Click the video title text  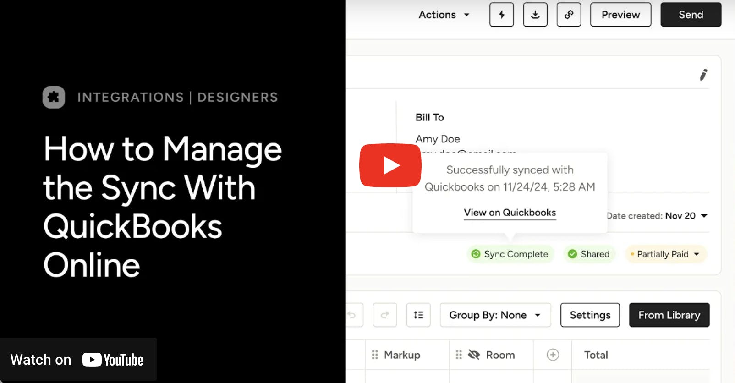point(163,207)
